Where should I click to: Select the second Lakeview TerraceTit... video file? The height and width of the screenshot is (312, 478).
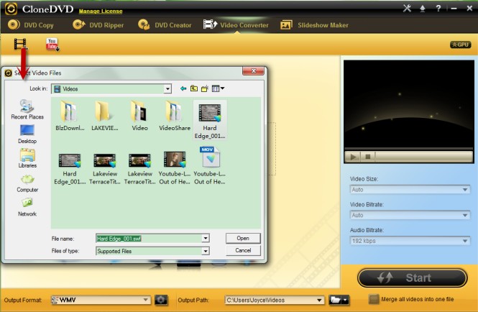(x=139, y=168)
